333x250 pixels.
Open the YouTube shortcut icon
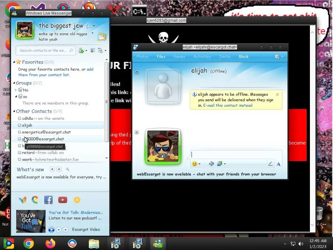pos(63,200)
